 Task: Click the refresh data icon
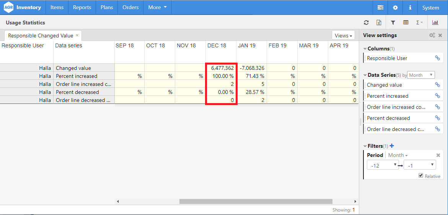[x=366, y=23]
